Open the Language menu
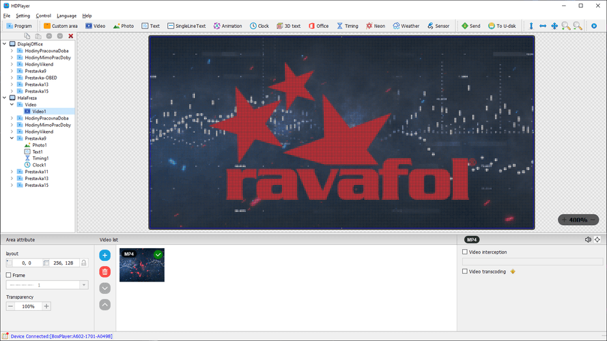Viewport: 607px width, 341px height. point(66,16)
